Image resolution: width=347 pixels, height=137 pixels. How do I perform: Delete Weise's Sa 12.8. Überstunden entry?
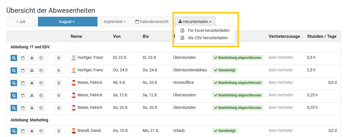pos(58,95)
